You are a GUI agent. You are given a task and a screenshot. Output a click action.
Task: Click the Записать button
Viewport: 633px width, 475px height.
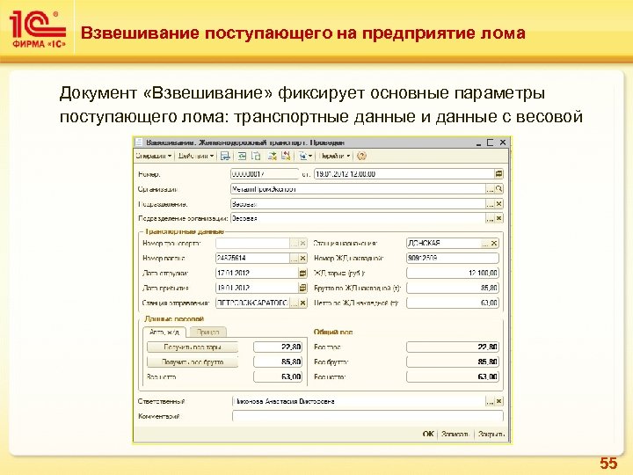455,435
